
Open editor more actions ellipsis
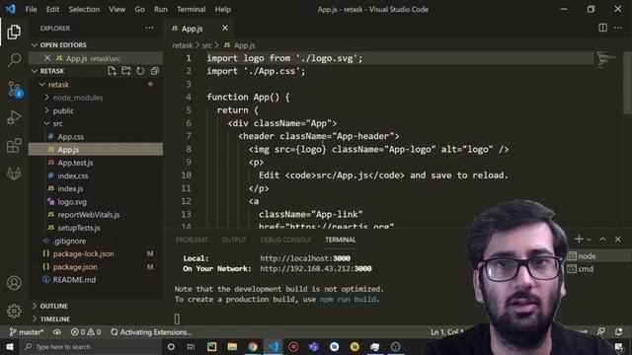tap(618, 28)
